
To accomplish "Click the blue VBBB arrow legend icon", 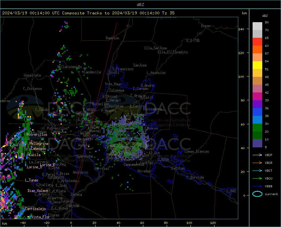I will pyautogui.click(x=257, y=186).
